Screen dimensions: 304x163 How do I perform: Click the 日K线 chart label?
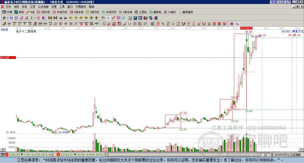coord(4,29)
